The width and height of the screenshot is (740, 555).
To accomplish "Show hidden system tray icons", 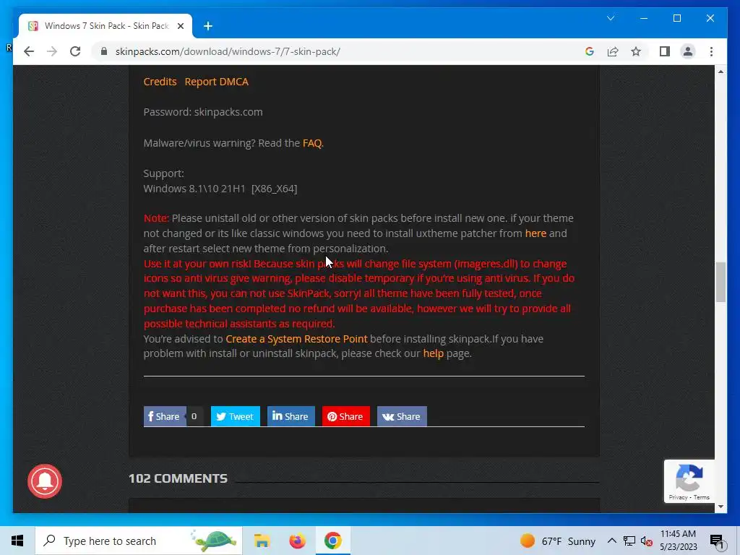I will [611, 541].
